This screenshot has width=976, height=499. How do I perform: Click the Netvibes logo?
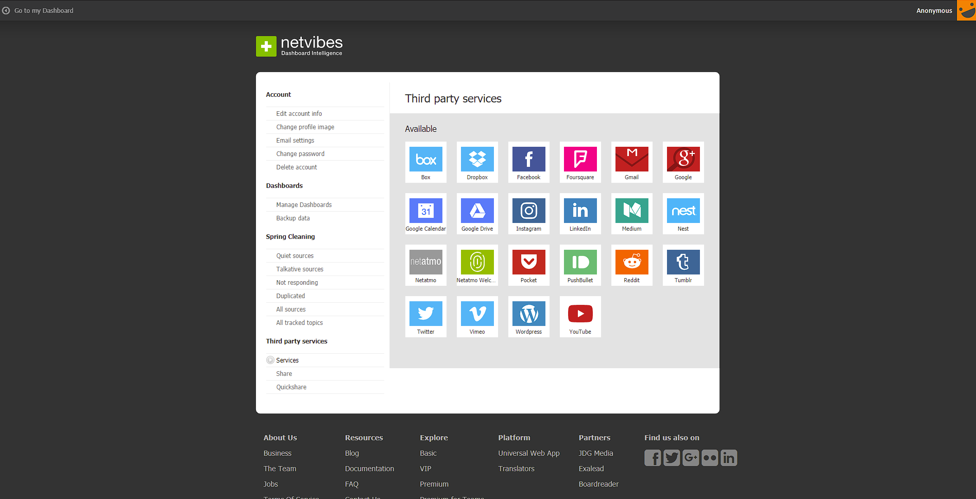click(299, 46)
